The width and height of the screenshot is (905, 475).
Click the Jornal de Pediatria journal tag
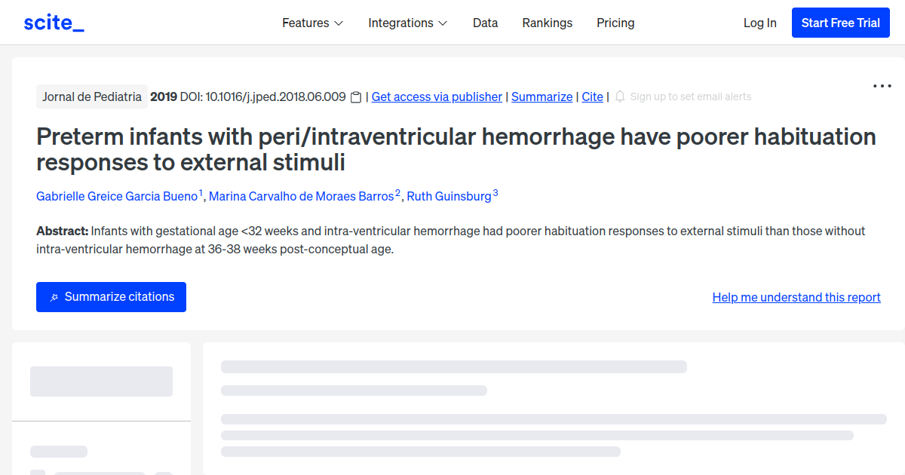pyautogui.click(x=92, y=97)
